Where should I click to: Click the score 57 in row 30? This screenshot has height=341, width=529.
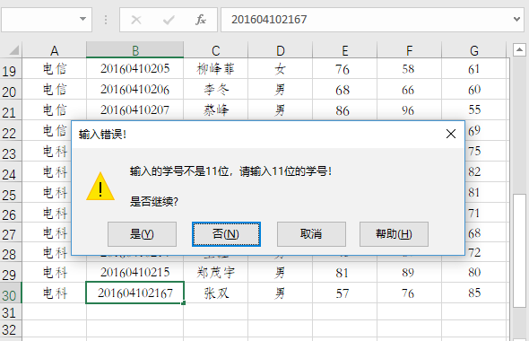[345, 293]
